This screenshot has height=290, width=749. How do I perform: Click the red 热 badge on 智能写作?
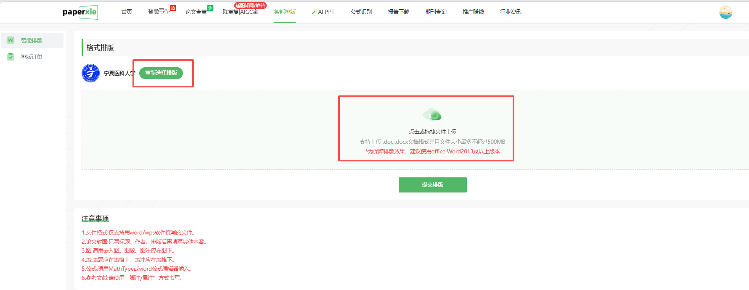click(x=173, y=8)
